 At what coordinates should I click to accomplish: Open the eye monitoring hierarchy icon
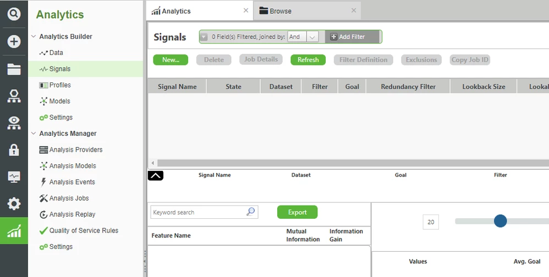pyautogui.click(x=14, y=123)
